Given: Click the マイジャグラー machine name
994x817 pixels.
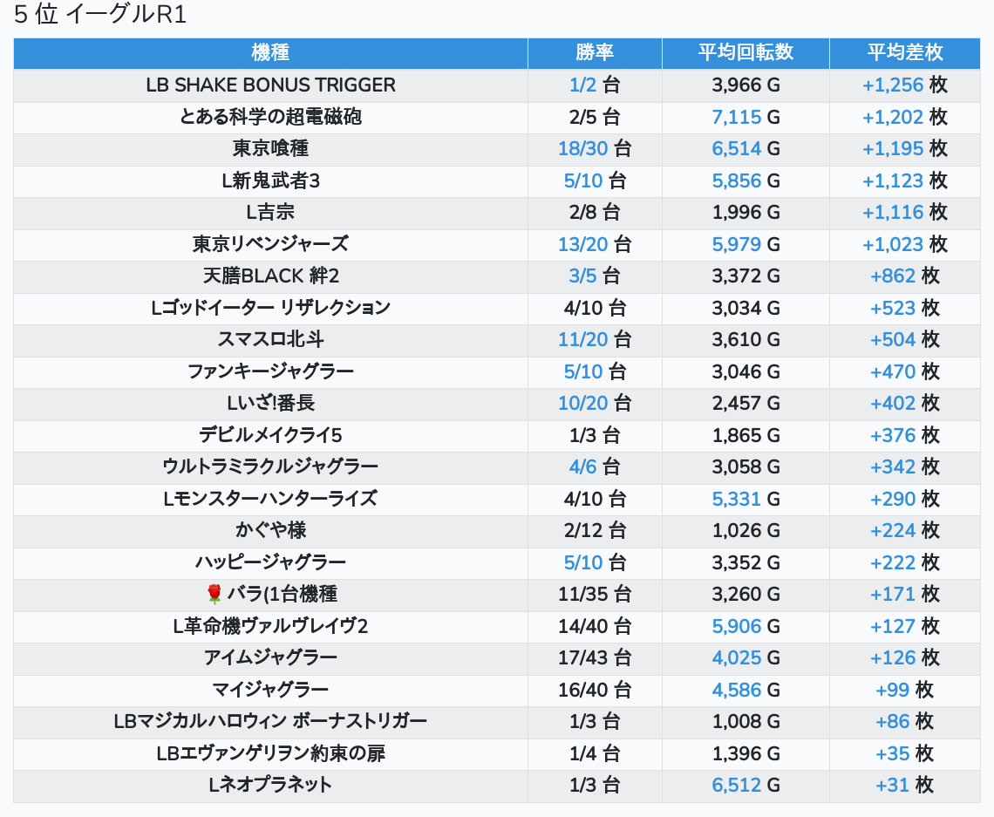Looking at the screenshot, I should click(270, 690).
